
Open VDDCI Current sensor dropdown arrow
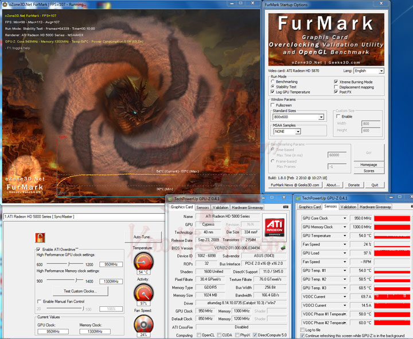pos(345,305)
